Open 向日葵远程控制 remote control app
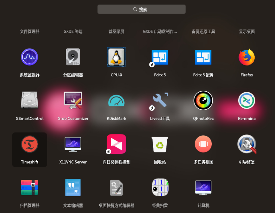 [x=116, y=144]
